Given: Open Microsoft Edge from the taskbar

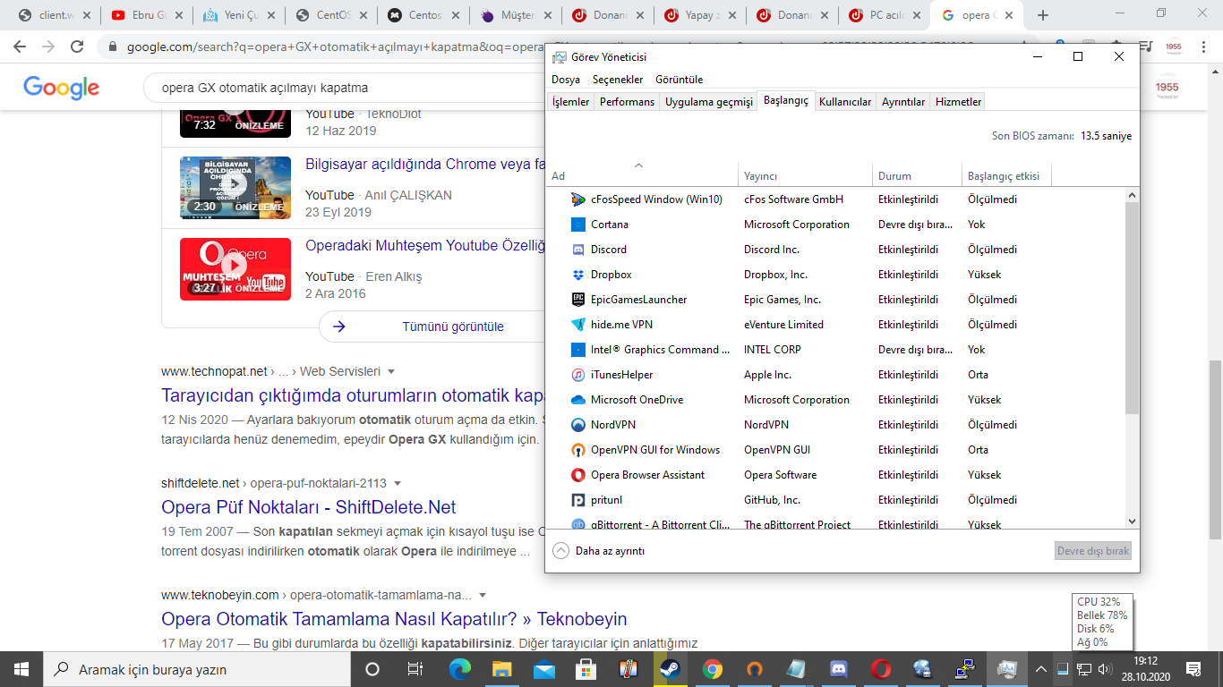Looking at the screenshot, I should click(x=459, y=669).
